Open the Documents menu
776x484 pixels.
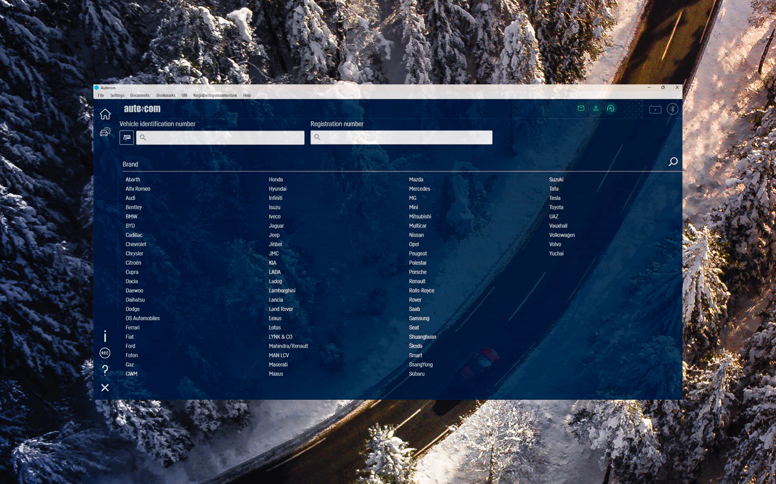[x=140, y=96]
